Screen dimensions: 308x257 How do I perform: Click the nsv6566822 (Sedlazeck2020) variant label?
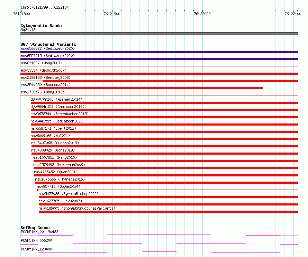[x=48, y=48]
